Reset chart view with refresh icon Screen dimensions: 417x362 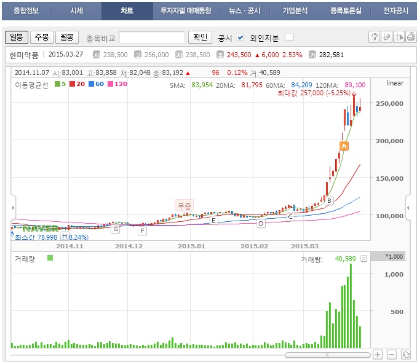click(x=406, y=355)
